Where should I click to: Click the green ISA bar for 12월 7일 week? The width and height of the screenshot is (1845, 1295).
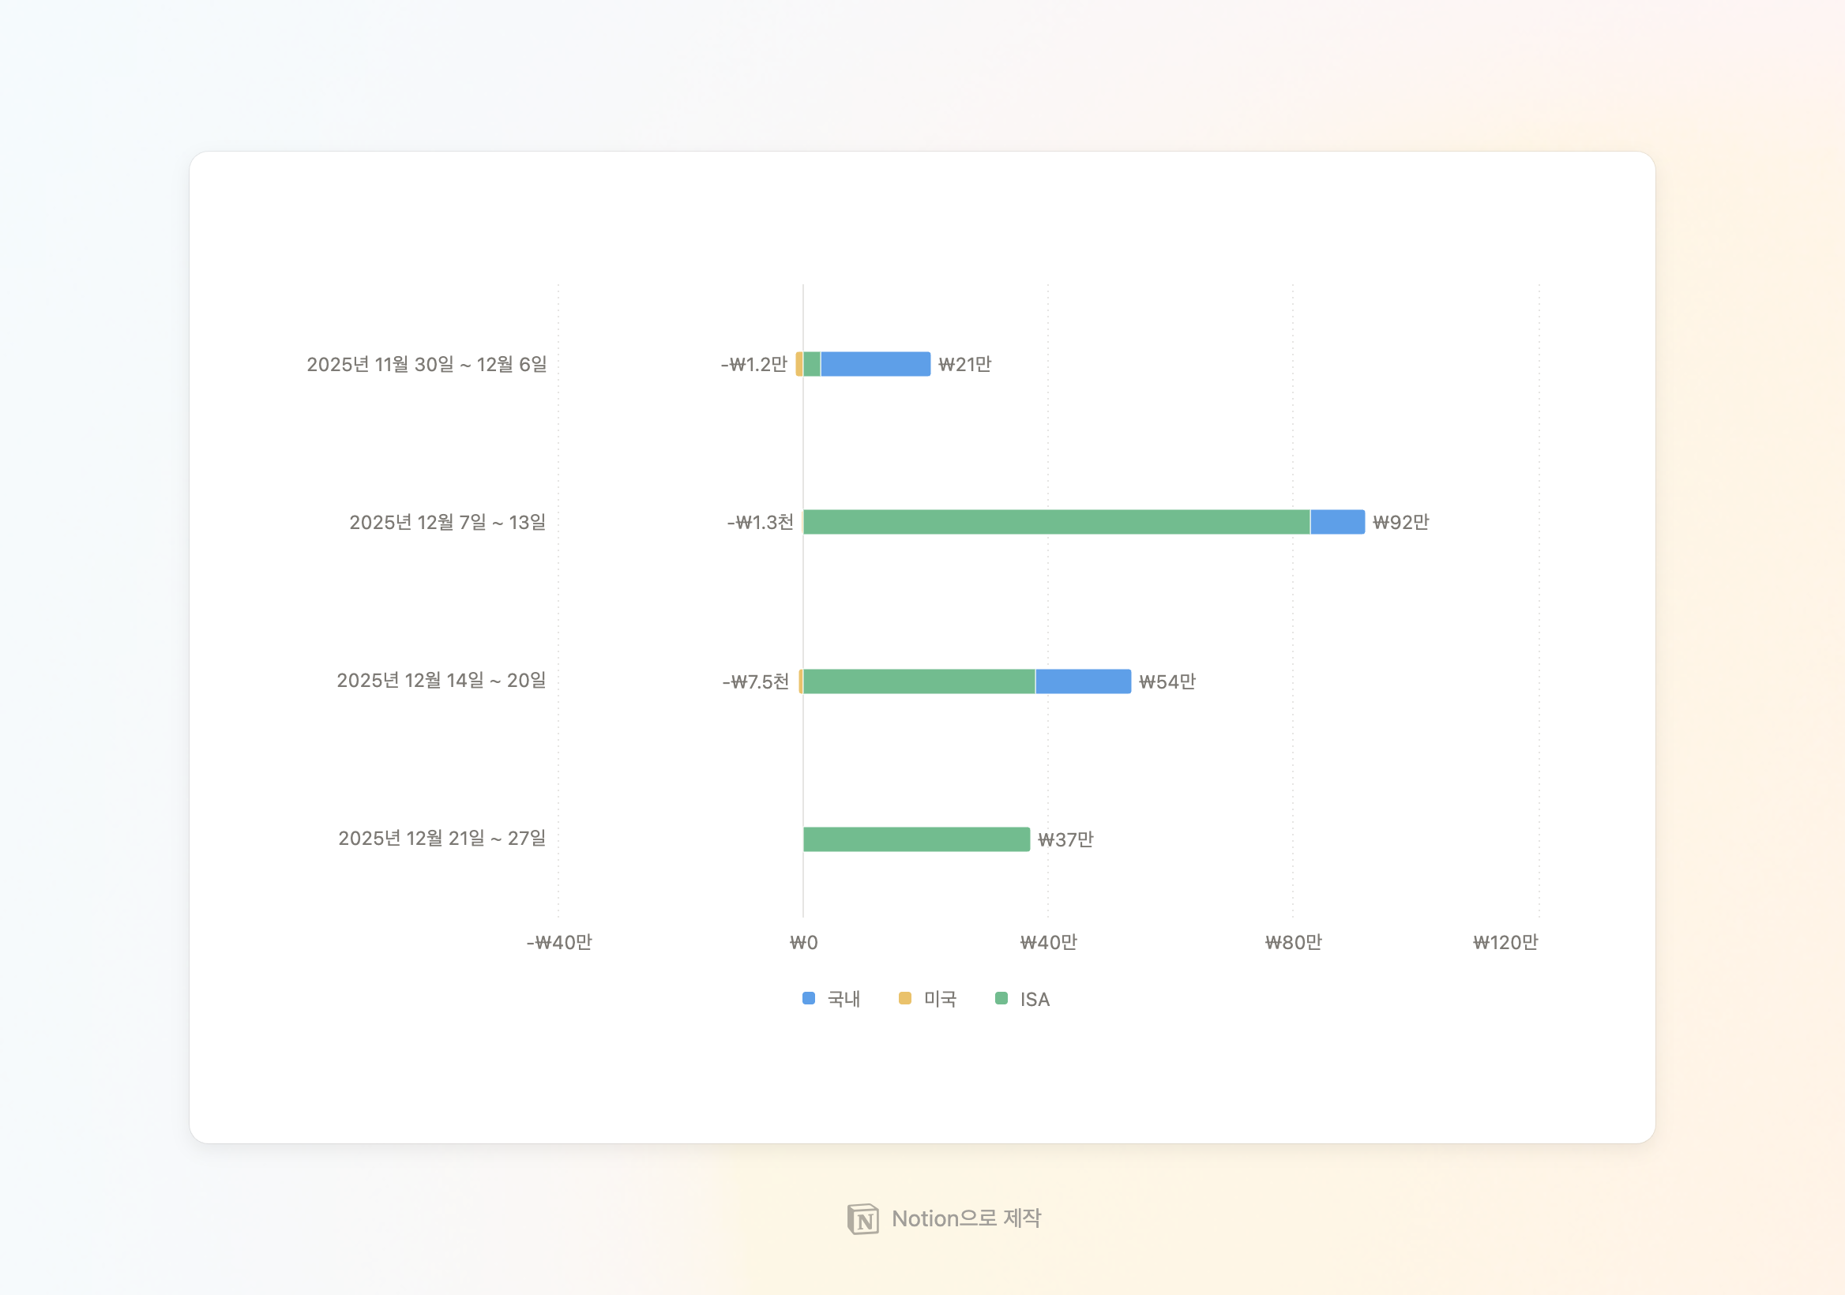click(1056, 522)
